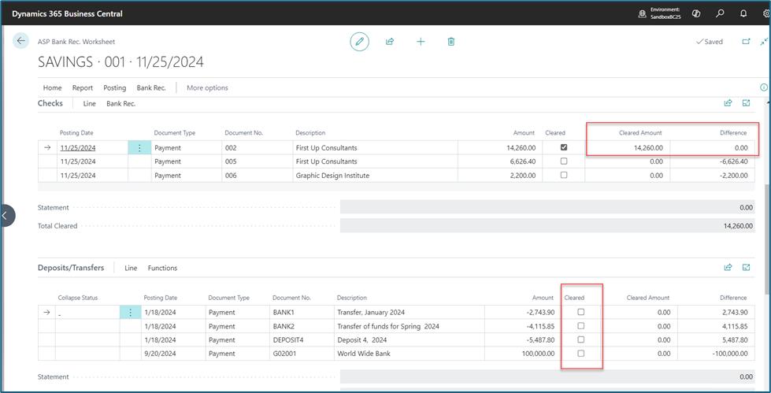Click the pencil edit icon
The width and height of the screenshot is (771, 393).
(359, 42)
